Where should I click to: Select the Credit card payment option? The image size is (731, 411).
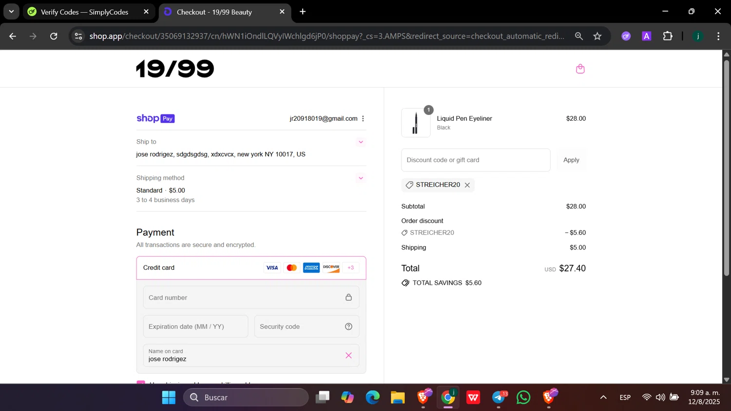click(251, 268)
